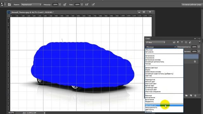Choose Обычные blend mode
This screenshot has width=203, height=114.
click(x=164, y=50)
